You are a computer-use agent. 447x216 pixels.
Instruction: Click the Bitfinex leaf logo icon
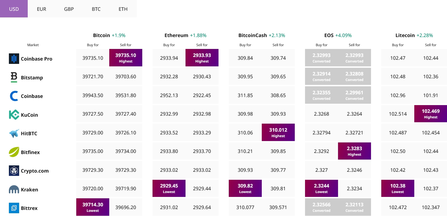14,152
